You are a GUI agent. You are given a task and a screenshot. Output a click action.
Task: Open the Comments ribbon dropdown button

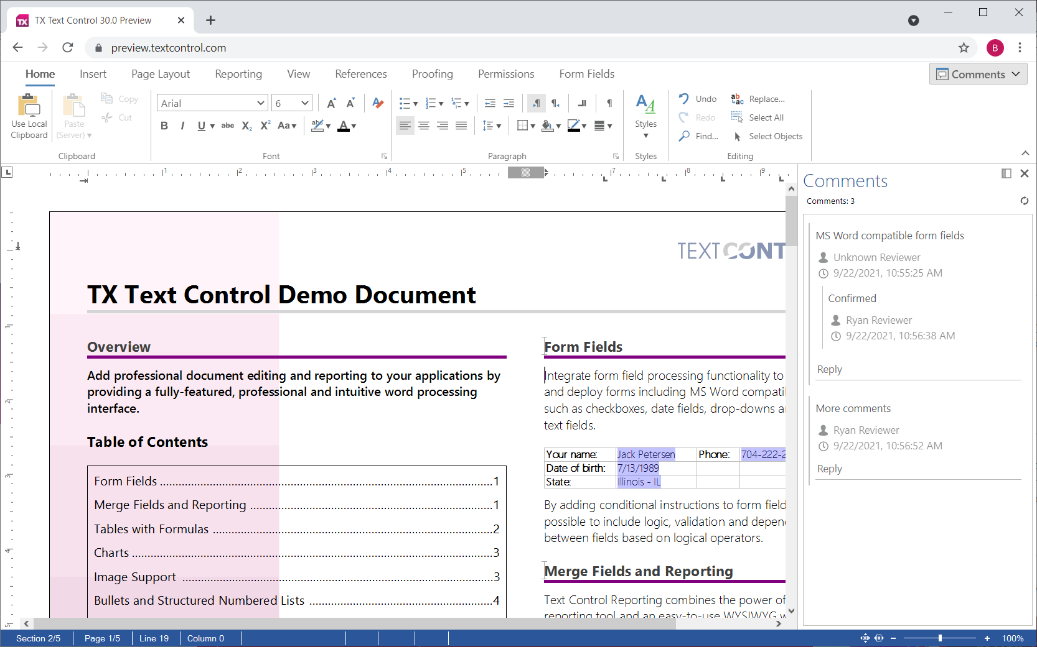(x=978, y=74)
